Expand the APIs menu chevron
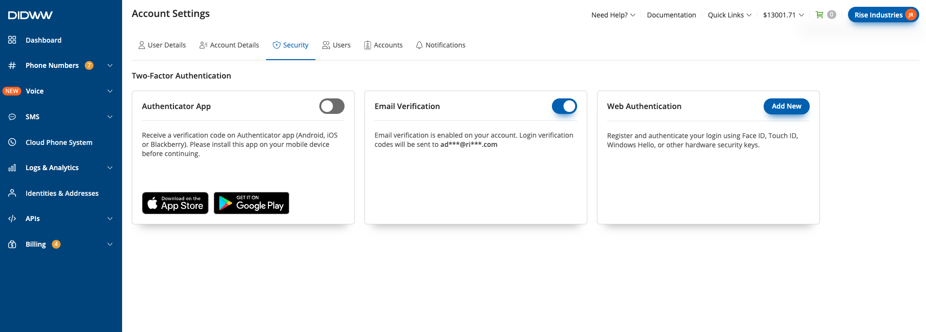The height and width of the screenshot is (332, 926). click(x=110, y=219)
